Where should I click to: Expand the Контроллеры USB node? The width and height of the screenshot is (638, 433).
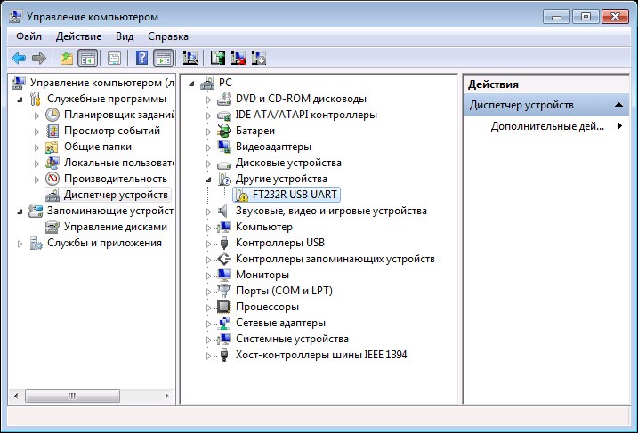[x=208, y=244]
